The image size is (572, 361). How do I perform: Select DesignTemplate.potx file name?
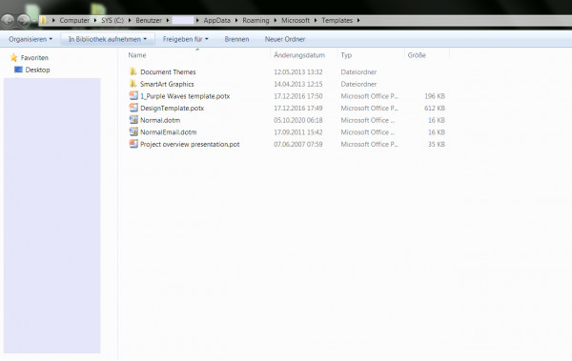172,108
